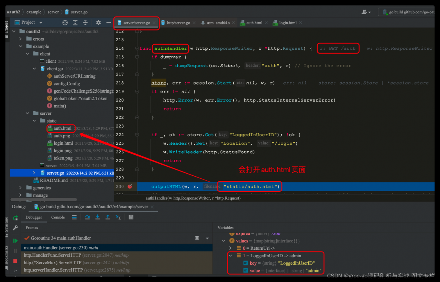Click the example breadcrumb in the navigation bar
The height and width of the screenshot is (282, 440).
34,12
